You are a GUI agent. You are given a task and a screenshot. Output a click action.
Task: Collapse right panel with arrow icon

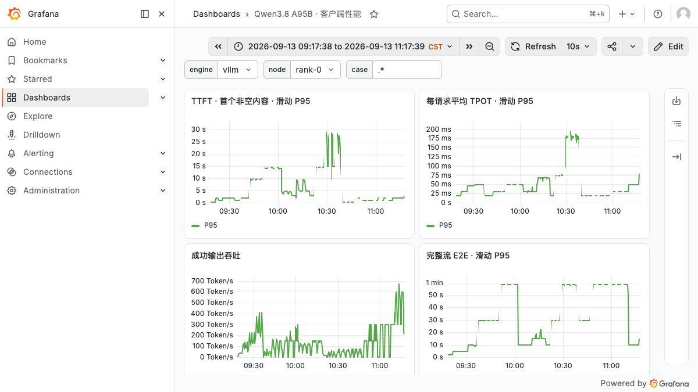pos(676,157)
